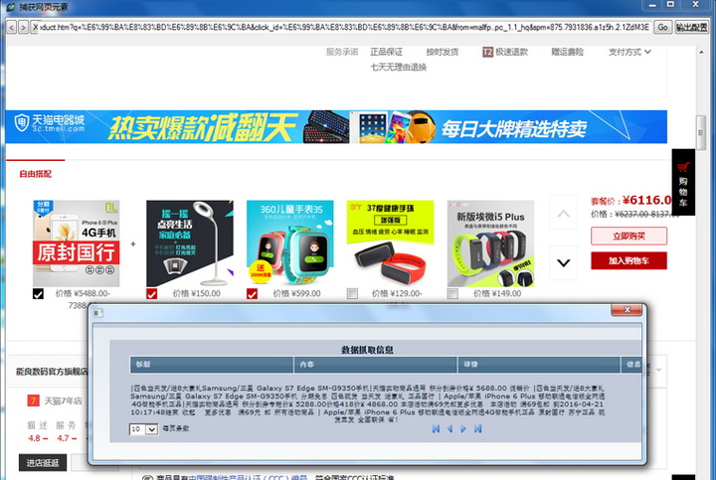Open the desk lamp product image
This screenshot has width=716, height=480.
coord(190,243)
